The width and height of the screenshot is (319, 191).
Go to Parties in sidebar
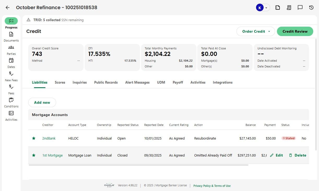point(11,48)
